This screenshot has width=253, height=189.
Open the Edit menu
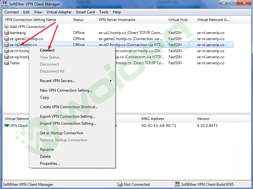26,12
